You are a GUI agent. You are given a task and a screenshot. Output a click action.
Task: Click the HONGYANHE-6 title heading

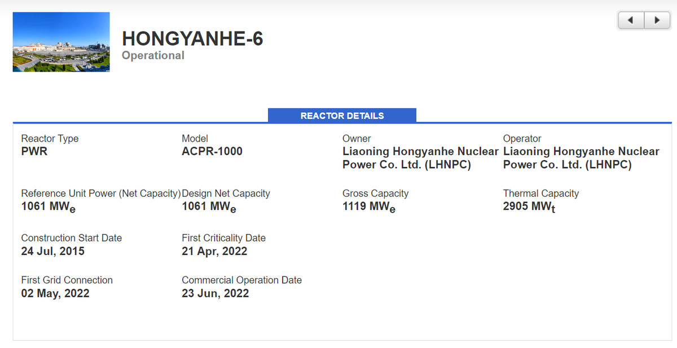pyautogui.click(x=192, y=38)
